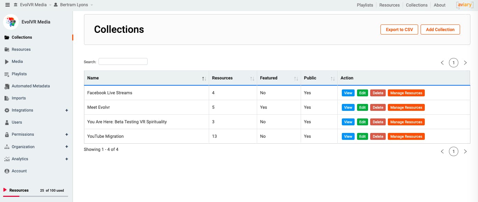Manage Resources for You Are Here
478x202 pixels.
point(406,122)
